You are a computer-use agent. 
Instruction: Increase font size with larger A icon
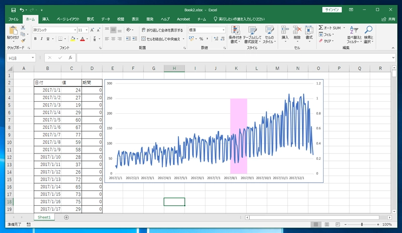[92, 30]
